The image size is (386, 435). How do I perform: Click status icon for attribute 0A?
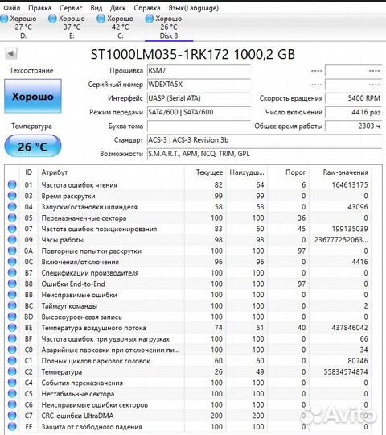click(12, 251)
